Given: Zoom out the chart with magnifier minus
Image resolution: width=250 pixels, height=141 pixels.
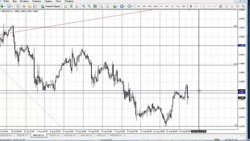Looking at the screenshot, I should click(x=89, y=6).
